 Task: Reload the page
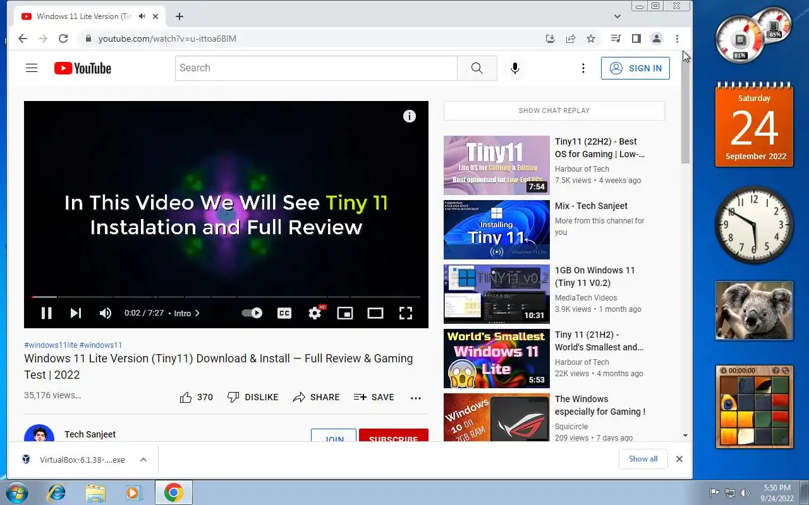pos(63,39)
